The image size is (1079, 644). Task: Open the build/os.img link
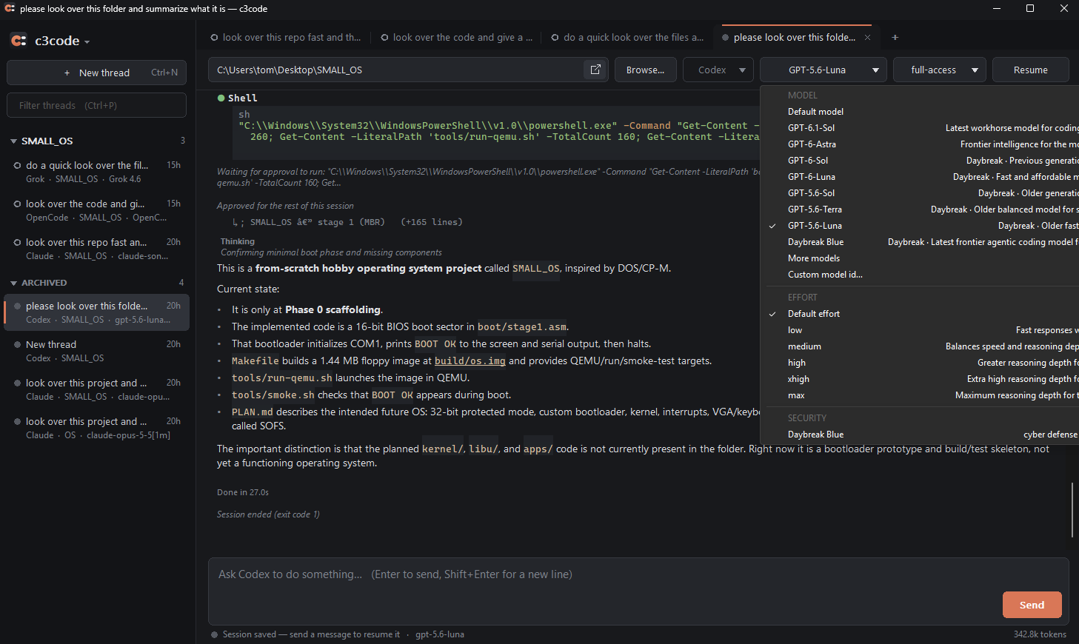pyautogui.click(x=470, y=361)
